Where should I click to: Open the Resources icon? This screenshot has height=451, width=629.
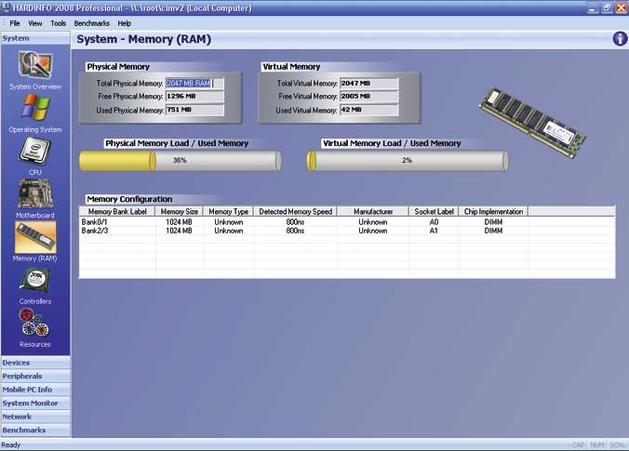[35, 323]
